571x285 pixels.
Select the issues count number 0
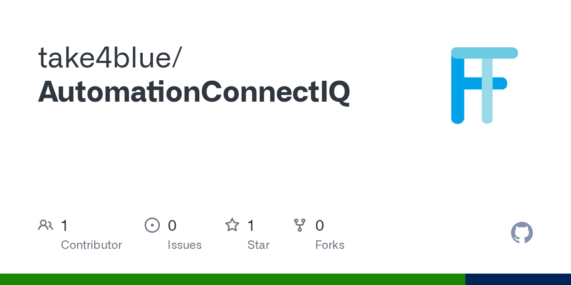click(x=172, y=226)
